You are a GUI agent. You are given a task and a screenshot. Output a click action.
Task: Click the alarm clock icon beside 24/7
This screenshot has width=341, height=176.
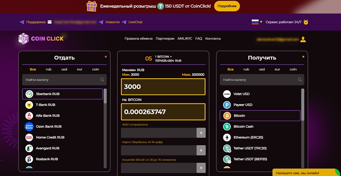click(x=306, y=22)
